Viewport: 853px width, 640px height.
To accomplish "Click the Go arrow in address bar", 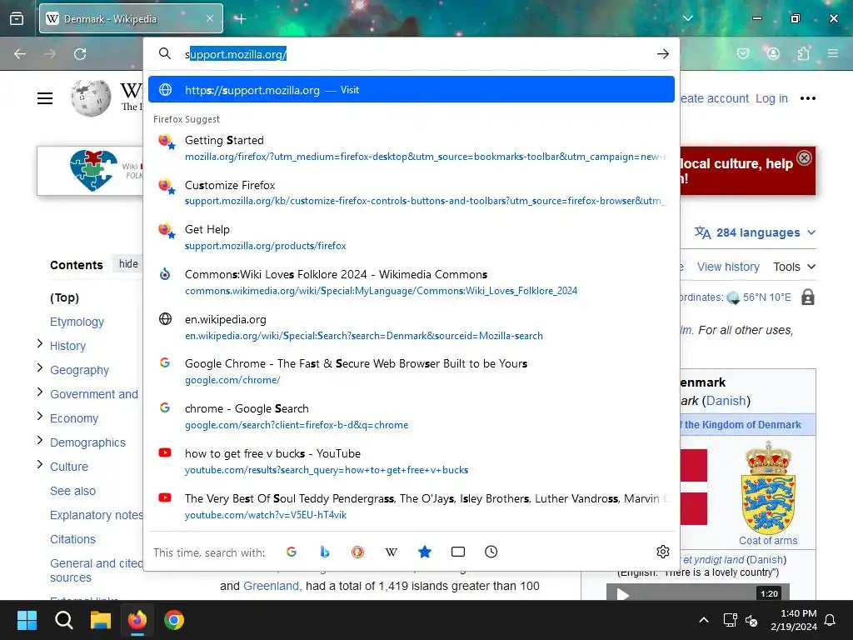I will coord(662,54).
